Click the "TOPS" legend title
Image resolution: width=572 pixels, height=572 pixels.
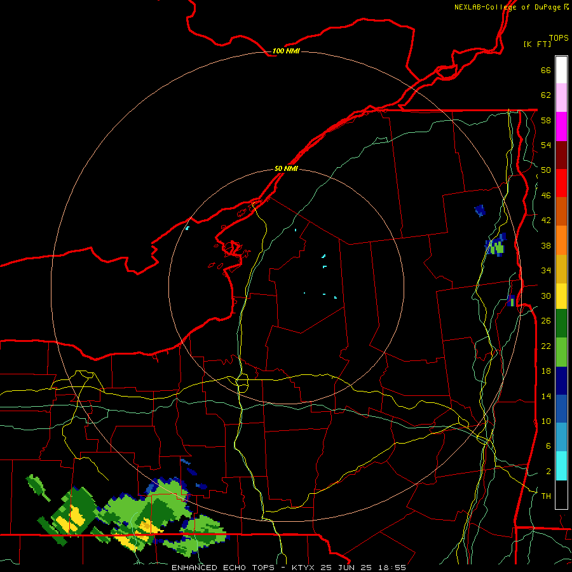point(559,38)
